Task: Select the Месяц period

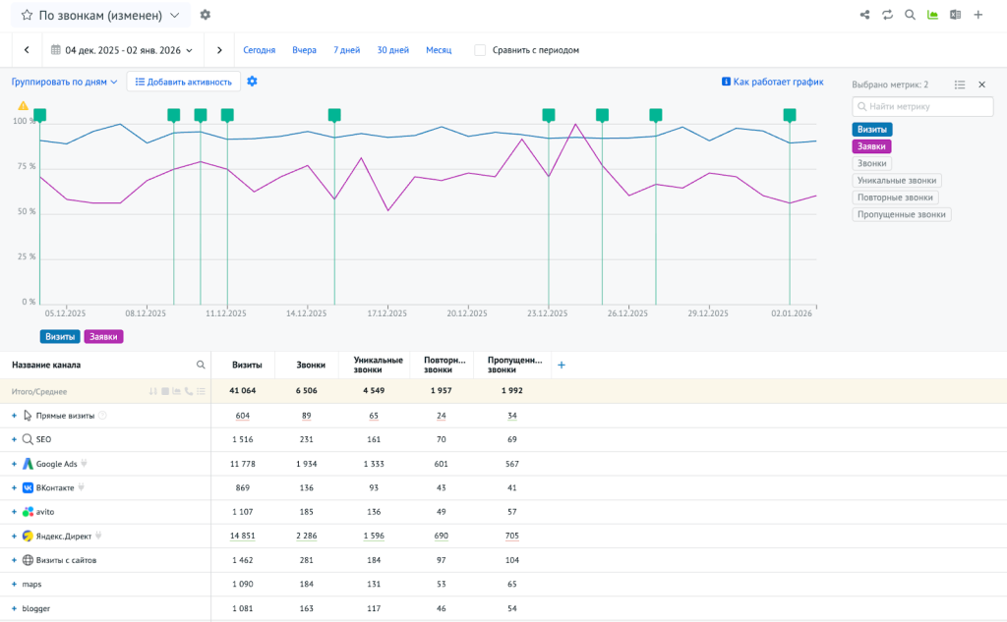Action: [x=439, y=50]
